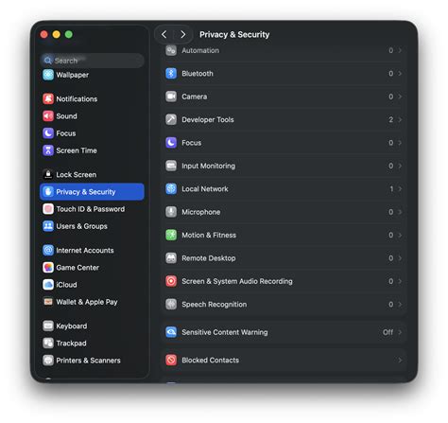Click the search magnifying glass icon
Image resolution: width=448 pixels, height=423 pixels.
point(48,61)
